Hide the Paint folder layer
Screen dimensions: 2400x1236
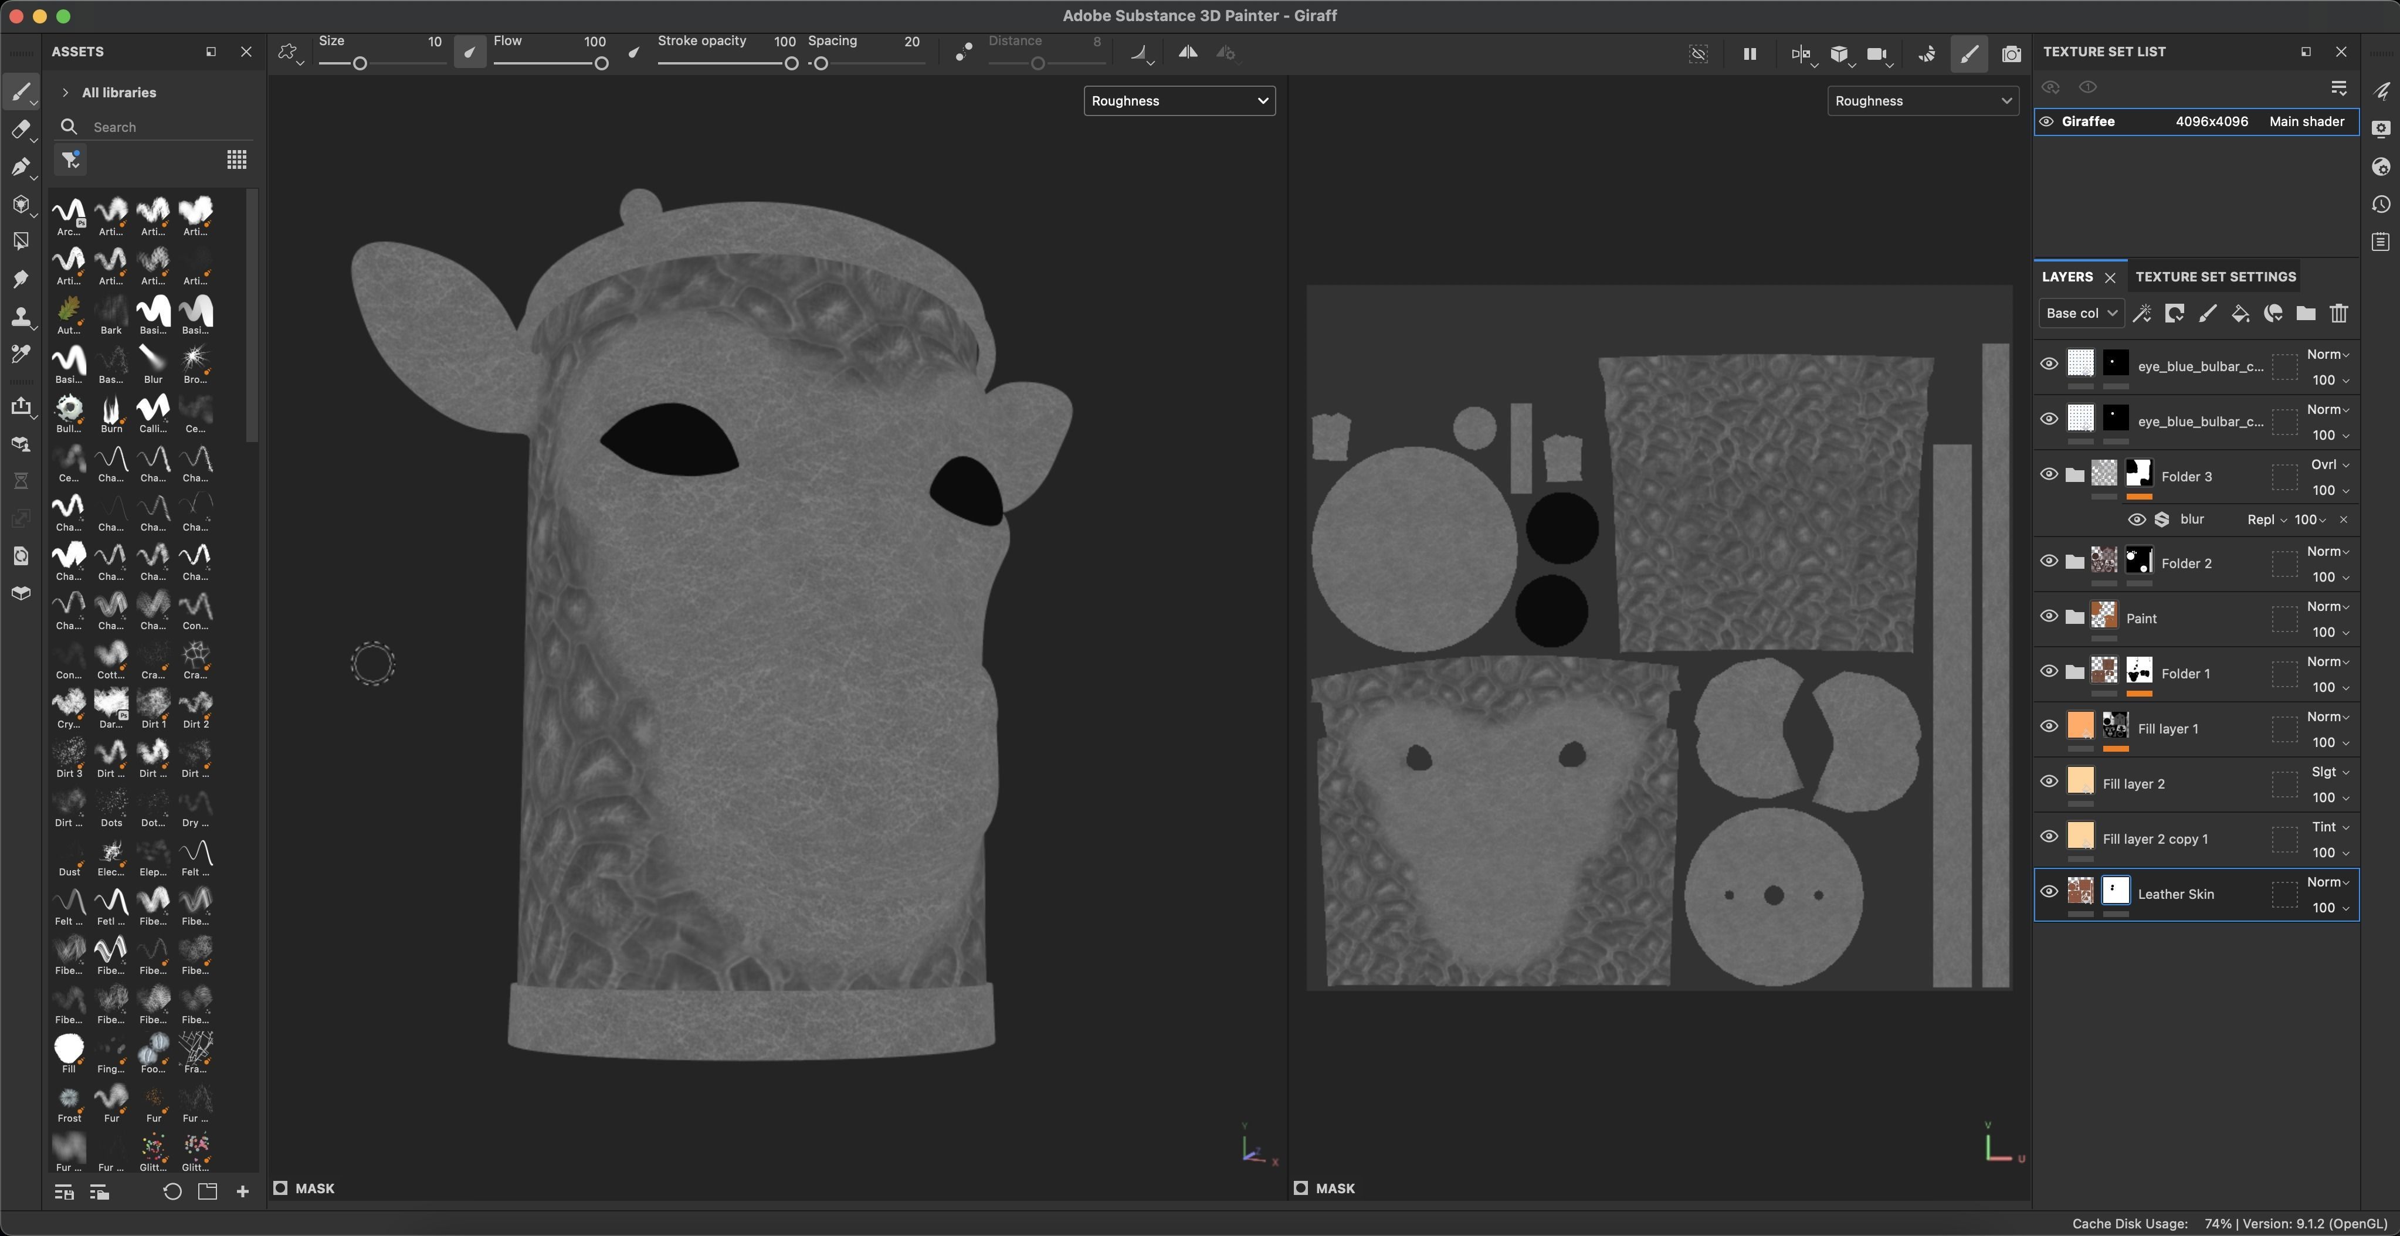coord(2049,617)
